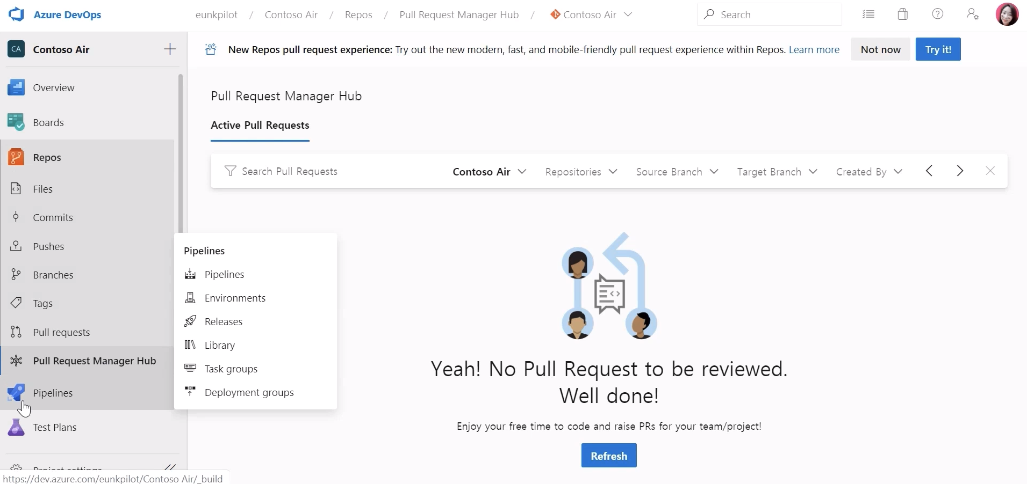Image resolution: width=1027 pixels, height=484 pixels.
Task: Click the Pipelines rocket hub icon
Action: click(x=16, y=393)
